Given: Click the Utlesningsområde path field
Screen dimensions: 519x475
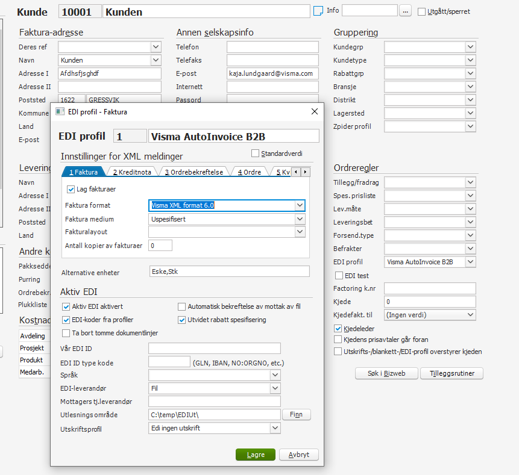Looking at the screenshot, I should (215, 415).
